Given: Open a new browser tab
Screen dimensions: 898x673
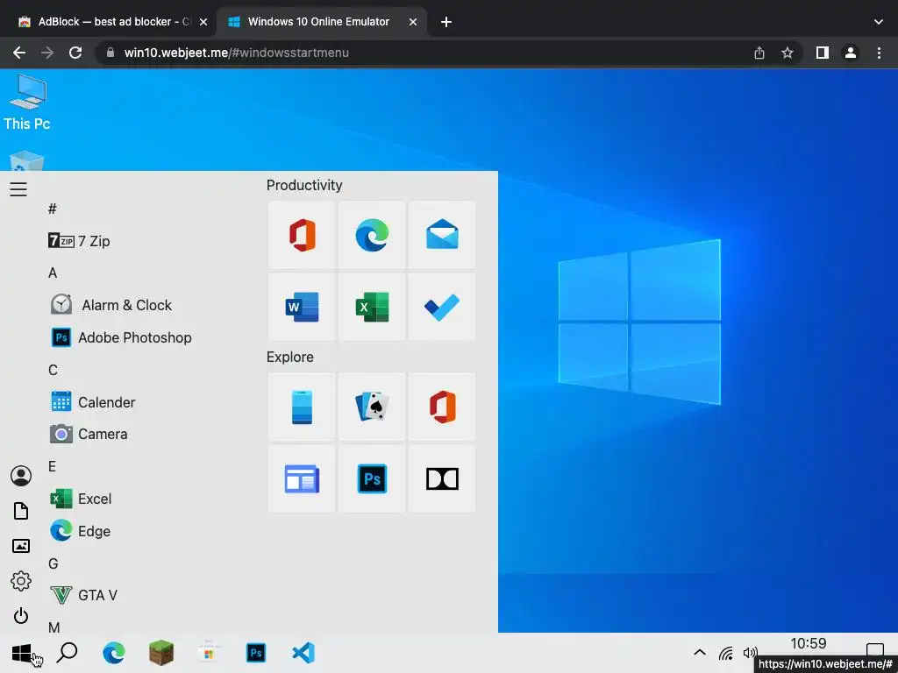Looking at the screenshot, I should pyautogui.click(x=446, y=22).
